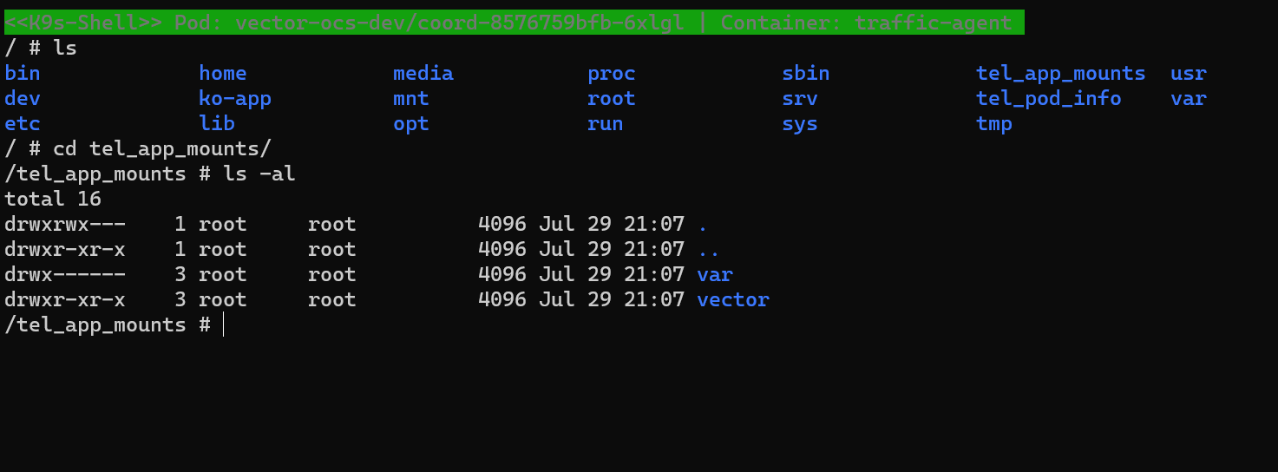Click the srv directory name
Screen dimensions: 1278x472
coord(799,99)
